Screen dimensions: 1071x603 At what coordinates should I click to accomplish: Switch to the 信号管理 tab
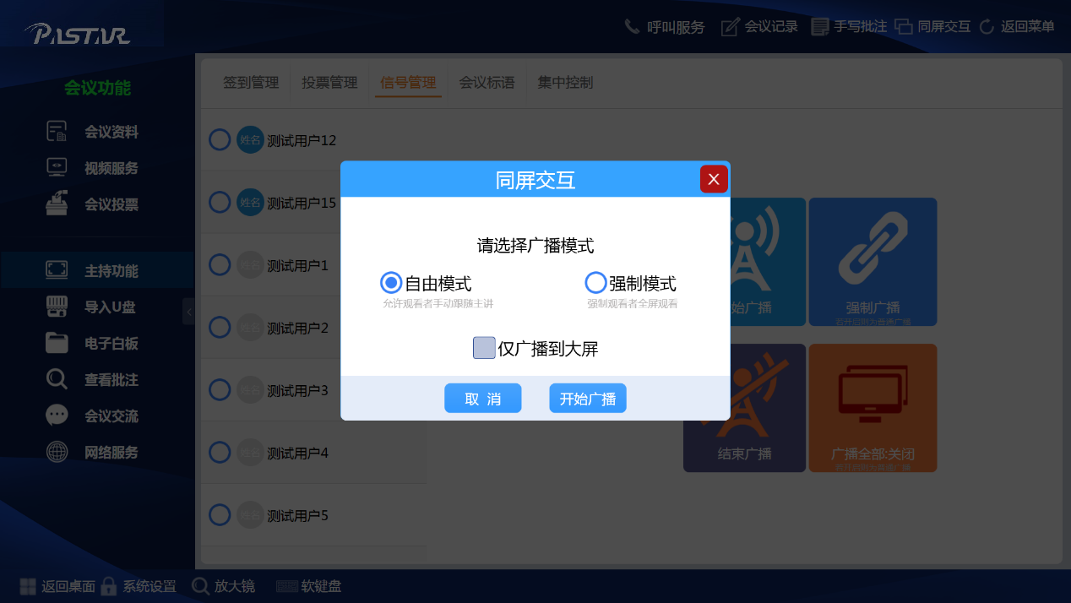408,83
